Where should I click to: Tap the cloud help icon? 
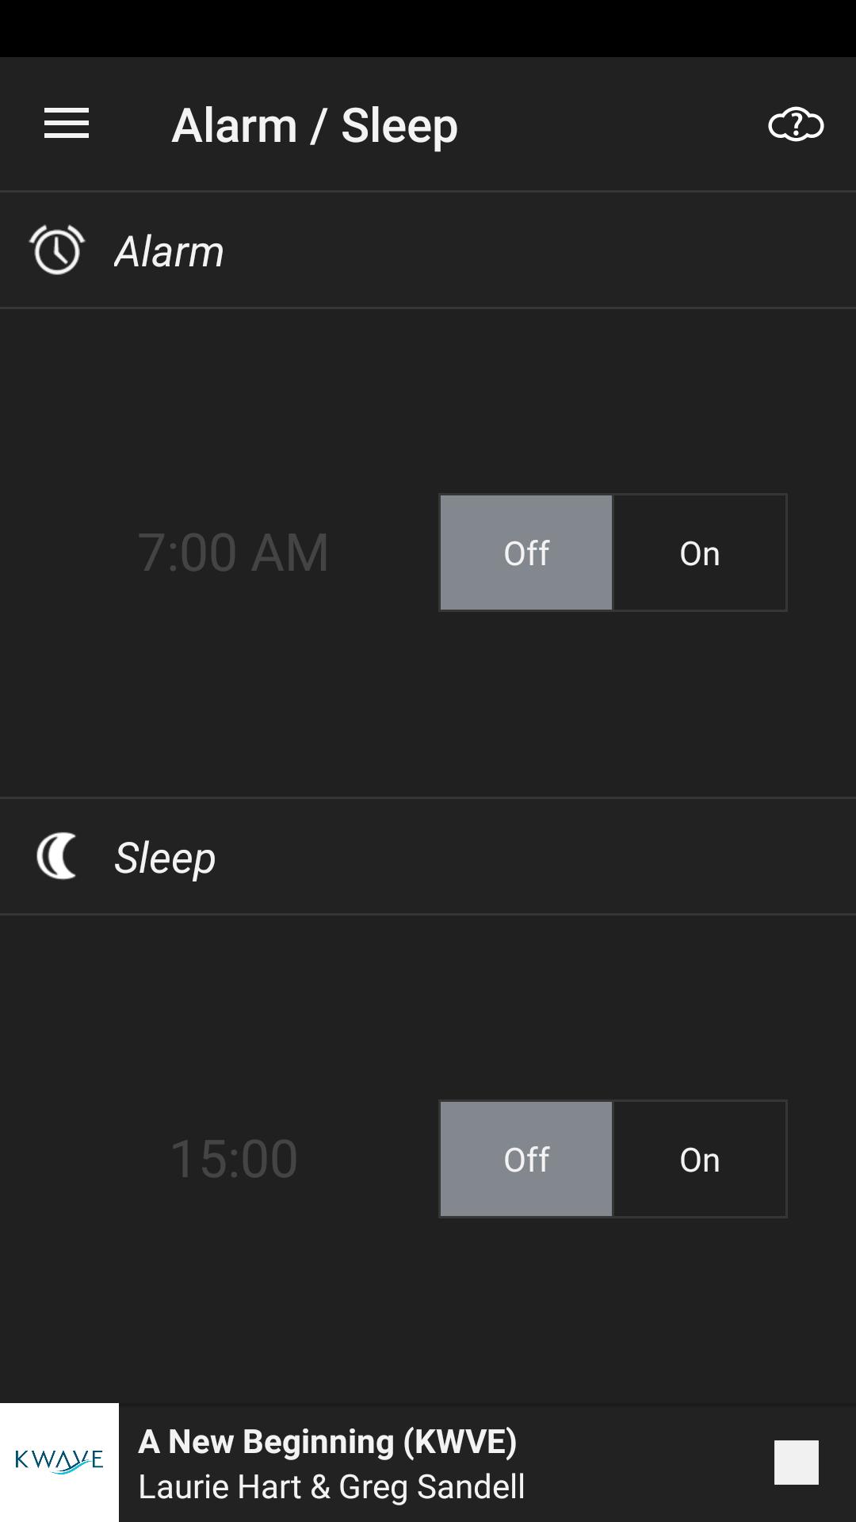click(x=796, y=124)
